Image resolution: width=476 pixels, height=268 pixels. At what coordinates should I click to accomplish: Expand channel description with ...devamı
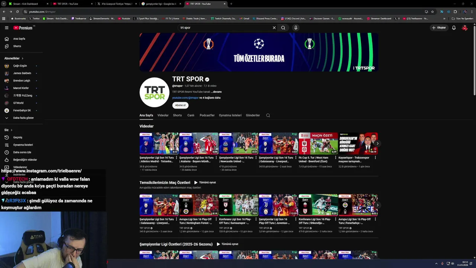pyautogui.click(x=216, y=92)
